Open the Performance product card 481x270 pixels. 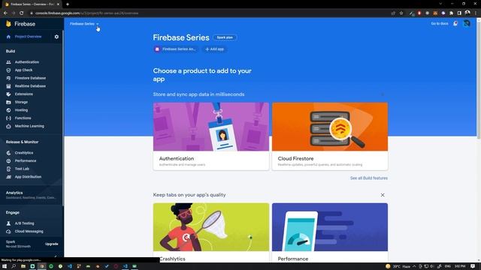click(330, 232)
